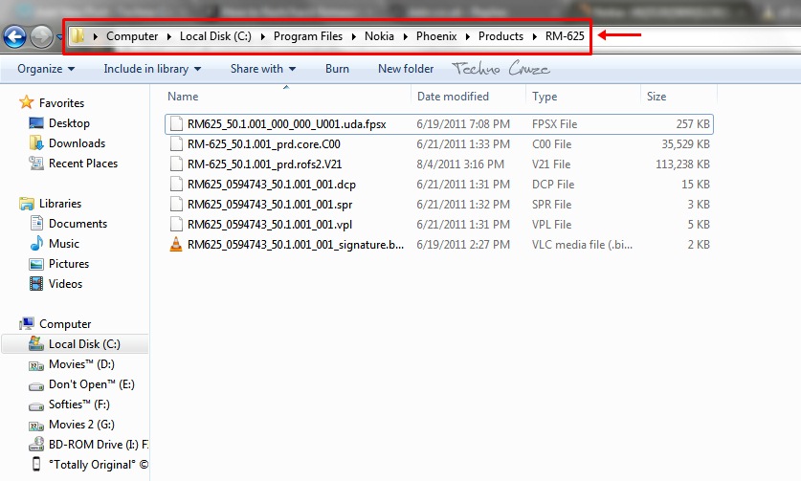801x481 pixels.
Task: Go to Nokia folder in breadcrumb
Action: tap(379, 36)
